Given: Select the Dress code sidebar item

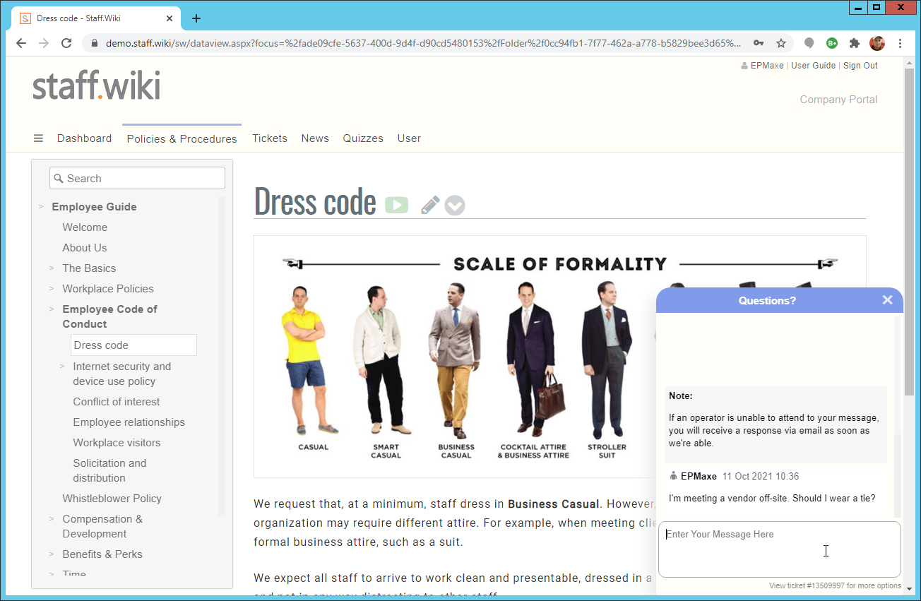Looking at the screenshot, I should [x=133, y=345].
